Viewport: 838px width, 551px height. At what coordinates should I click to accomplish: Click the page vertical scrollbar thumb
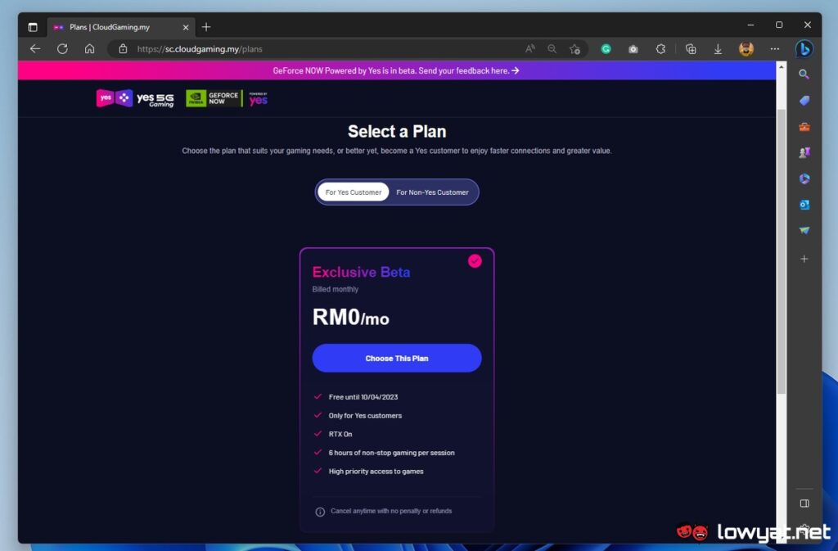tap(781, 251)
